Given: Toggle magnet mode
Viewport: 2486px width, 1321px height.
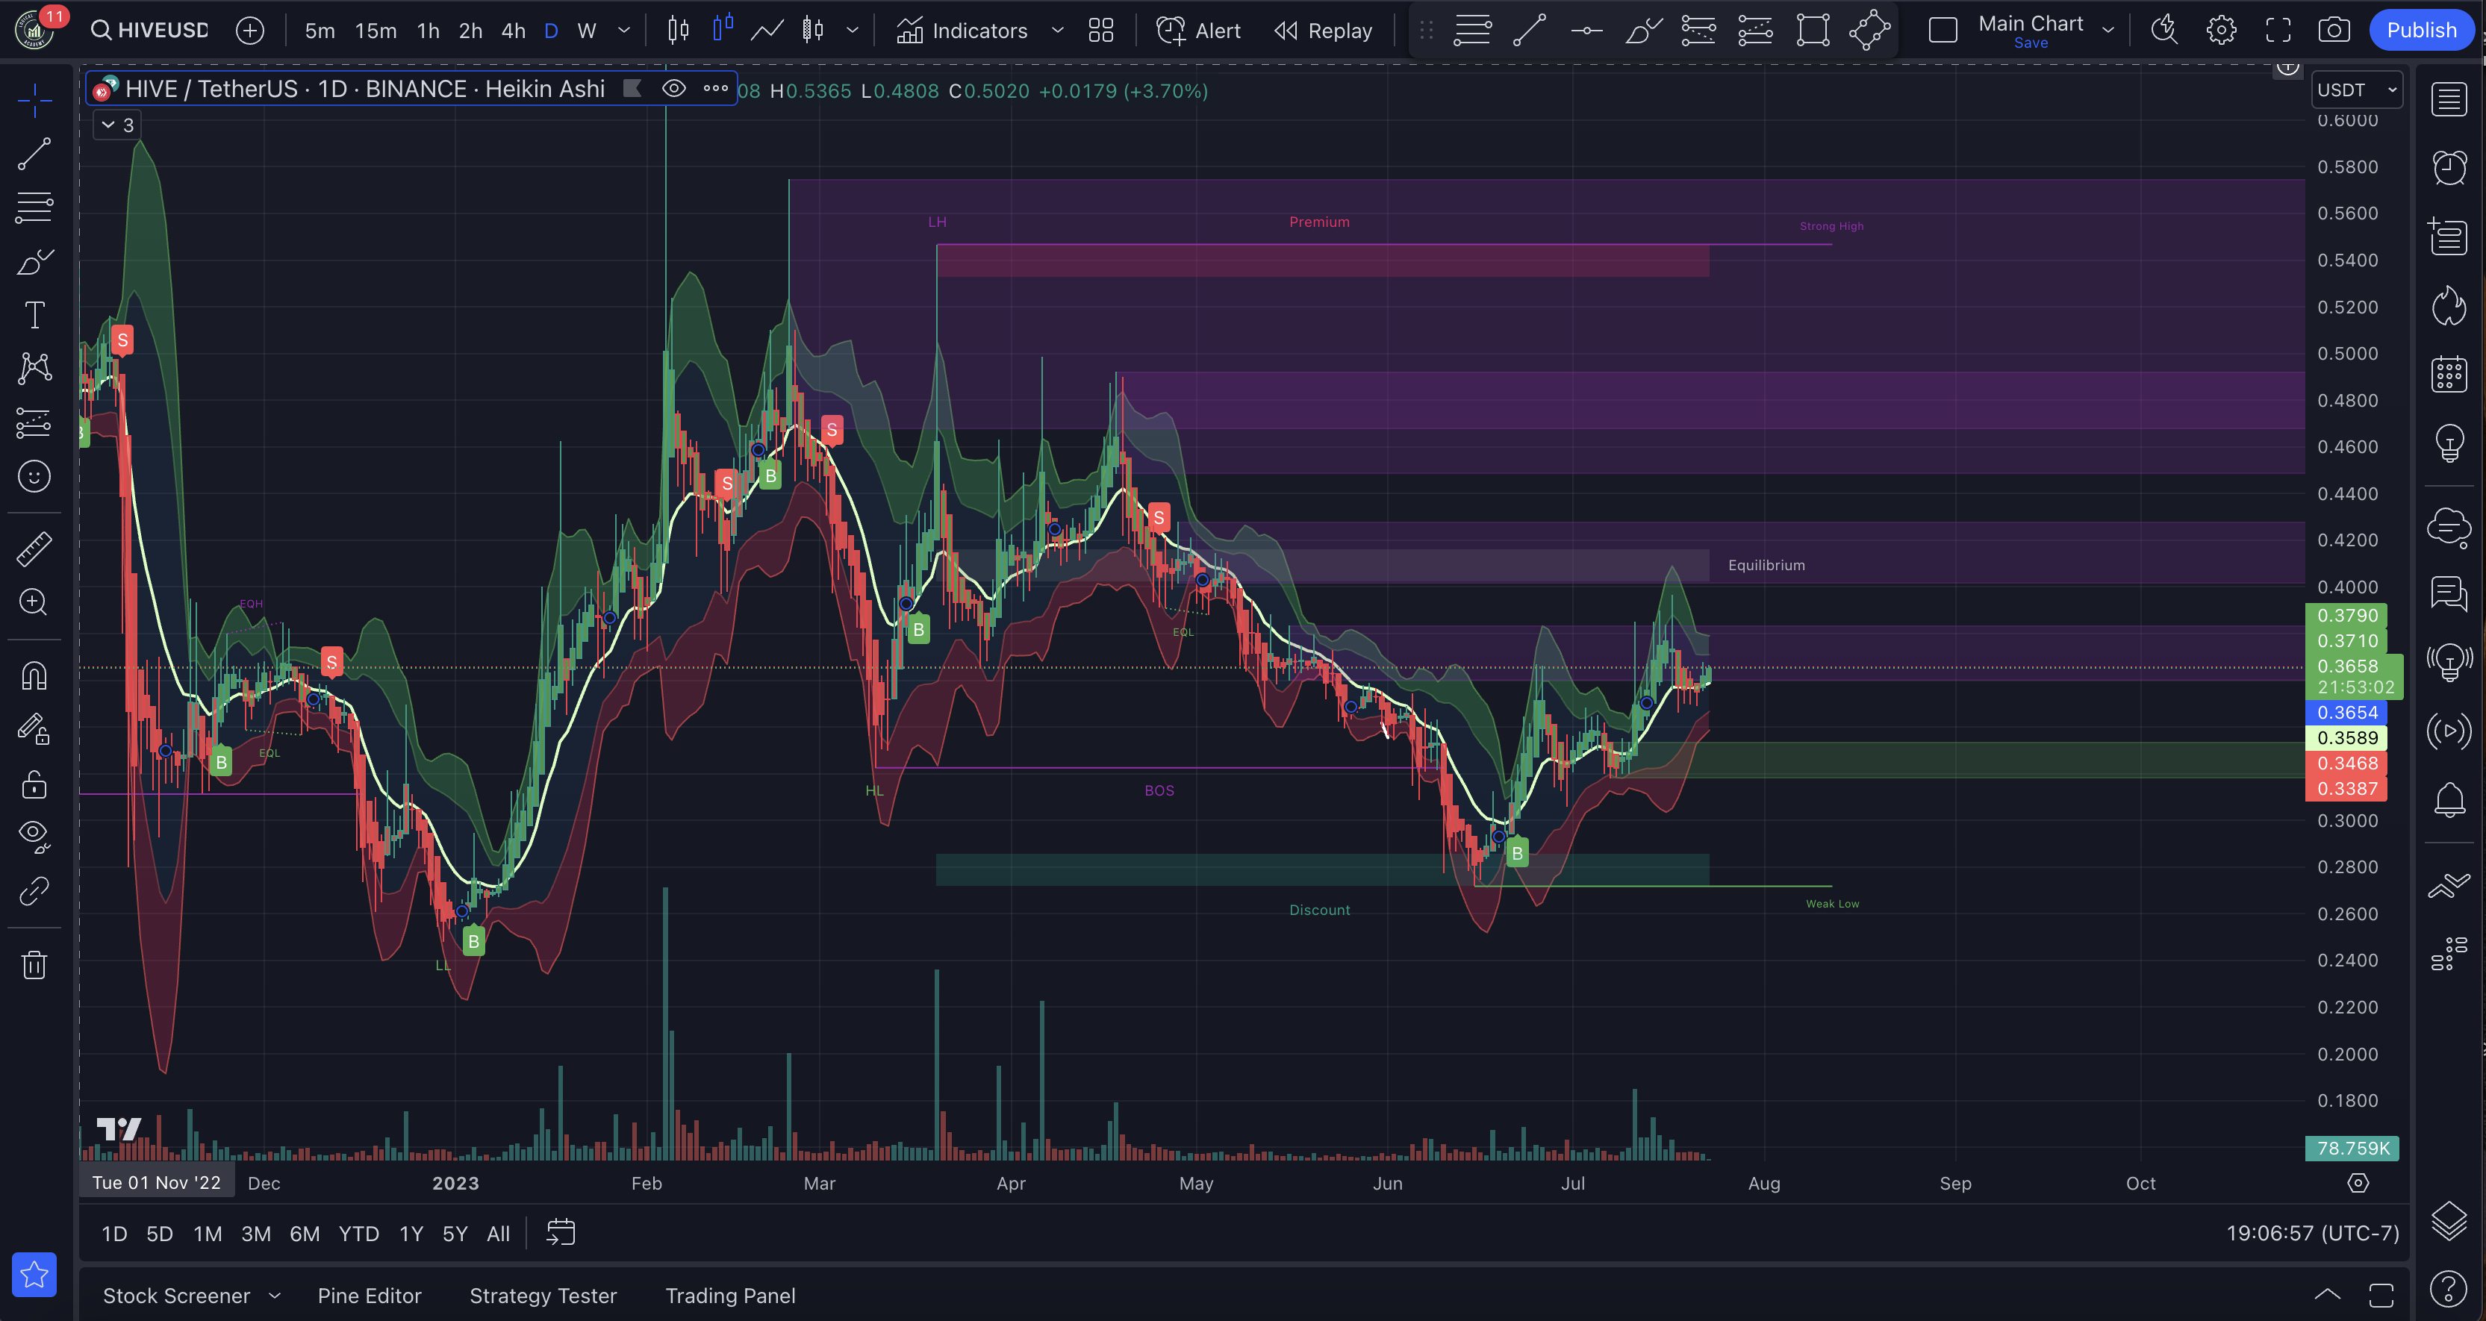Looking at the screenshot, I should (x=35, y=675).
